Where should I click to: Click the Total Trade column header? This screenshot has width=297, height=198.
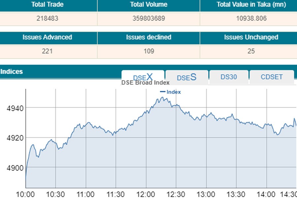coord(47,5)
